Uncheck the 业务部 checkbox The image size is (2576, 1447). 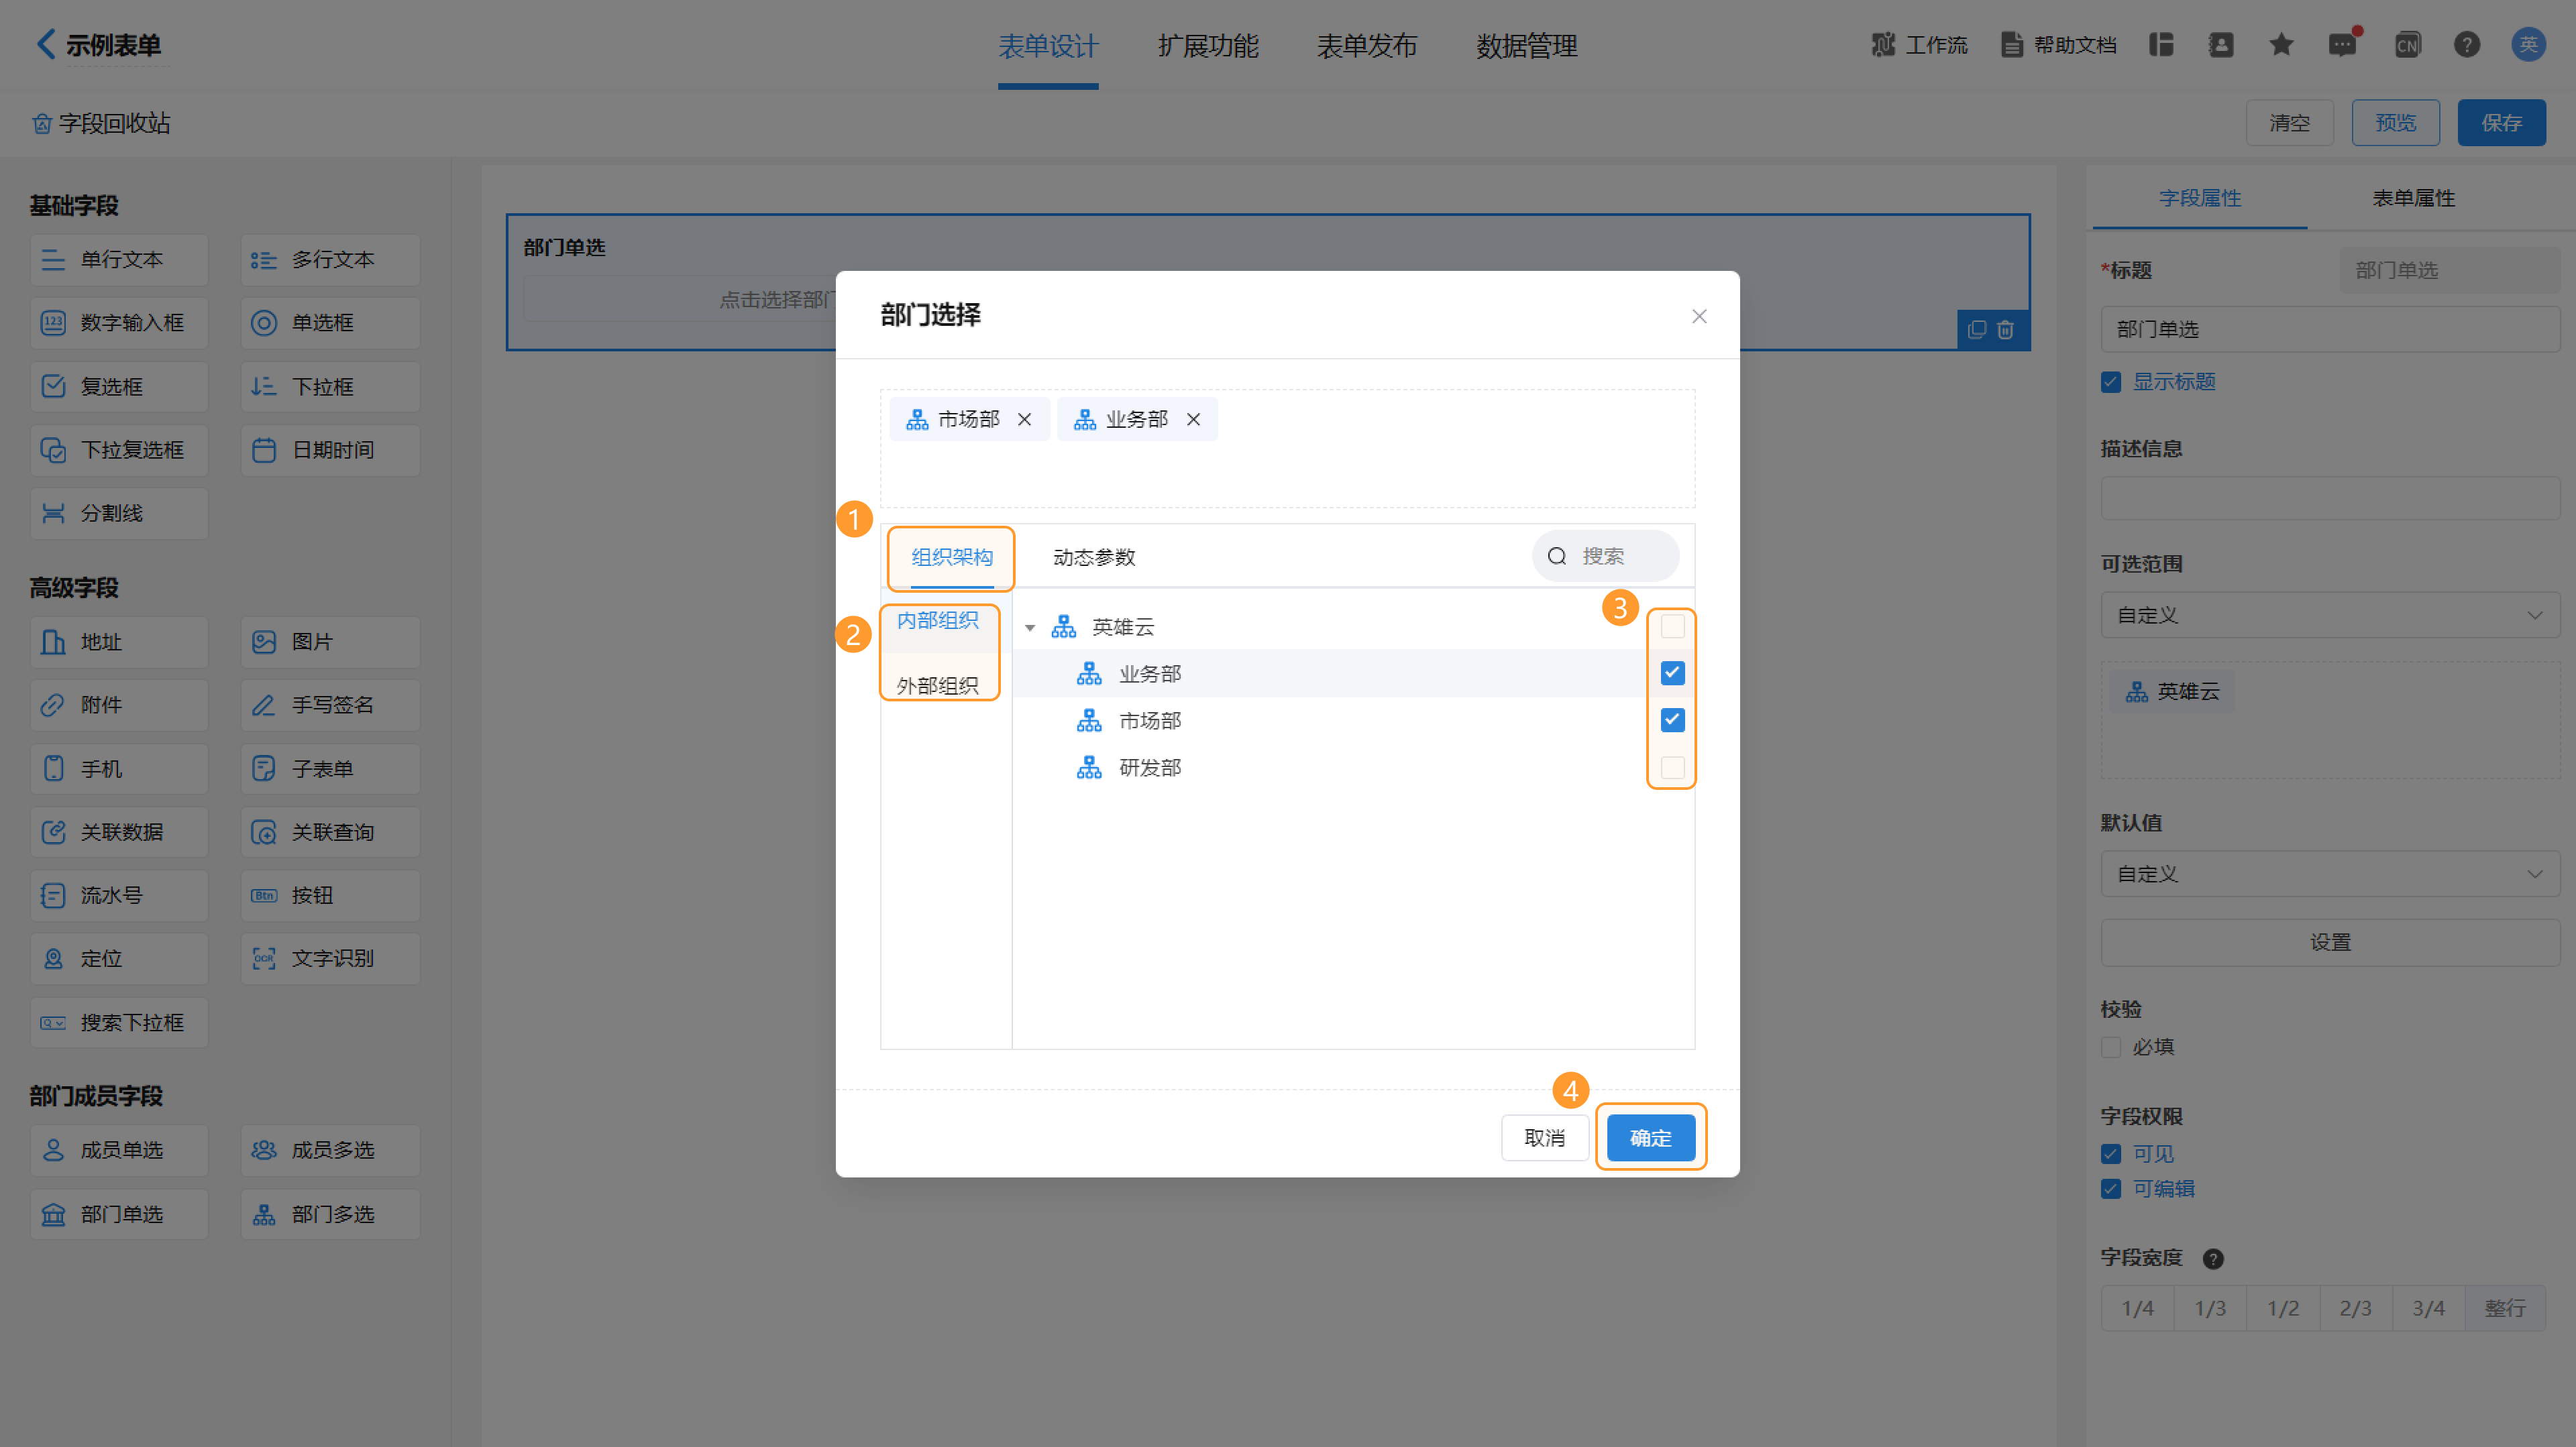(1672, 673)
